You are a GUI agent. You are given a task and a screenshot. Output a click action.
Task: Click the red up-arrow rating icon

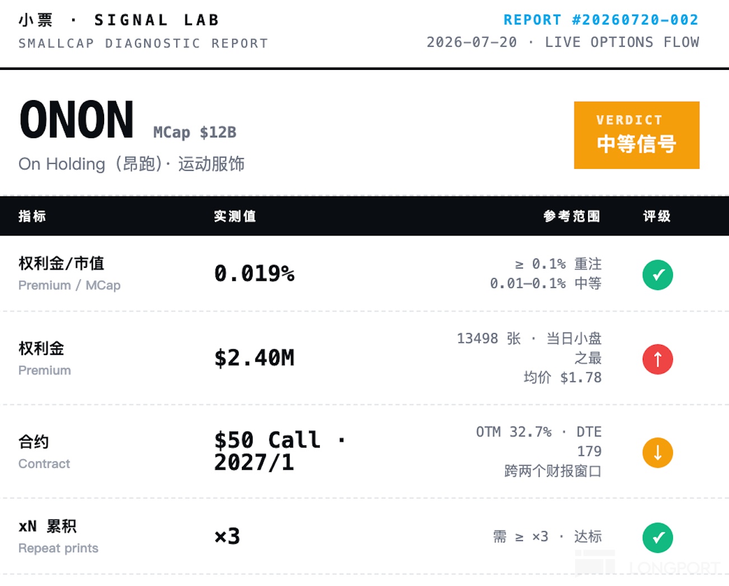click(657, 359)
